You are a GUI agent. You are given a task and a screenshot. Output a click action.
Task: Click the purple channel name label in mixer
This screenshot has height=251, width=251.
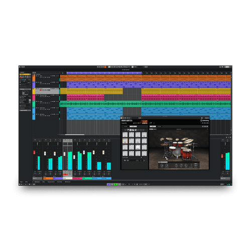click(x=58, y=178)
